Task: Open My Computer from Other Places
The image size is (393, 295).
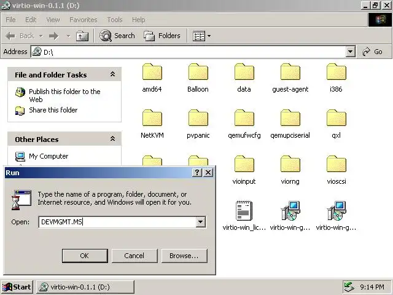Action: tap(49, 156)
